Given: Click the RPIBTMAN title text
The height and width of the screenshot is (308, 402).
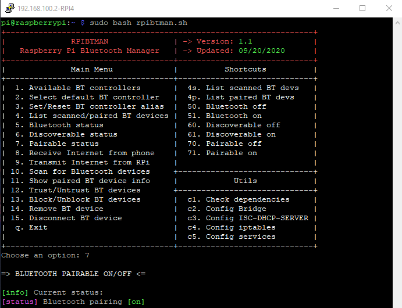Looking at the screenshot, I should (90, 41).
